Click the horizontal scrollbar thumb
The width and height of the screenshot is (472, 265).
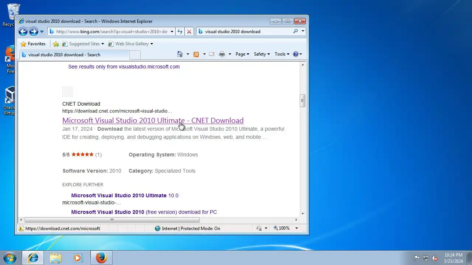point(112,220)
